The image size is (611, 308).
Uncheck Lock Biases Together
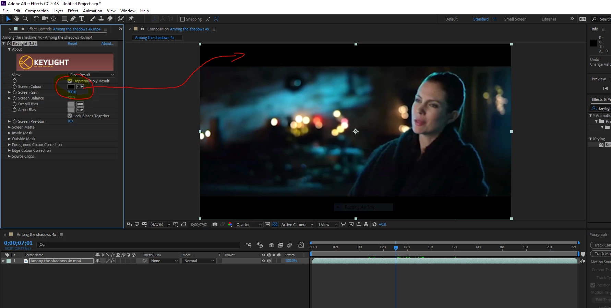click(x=70, y=116)
